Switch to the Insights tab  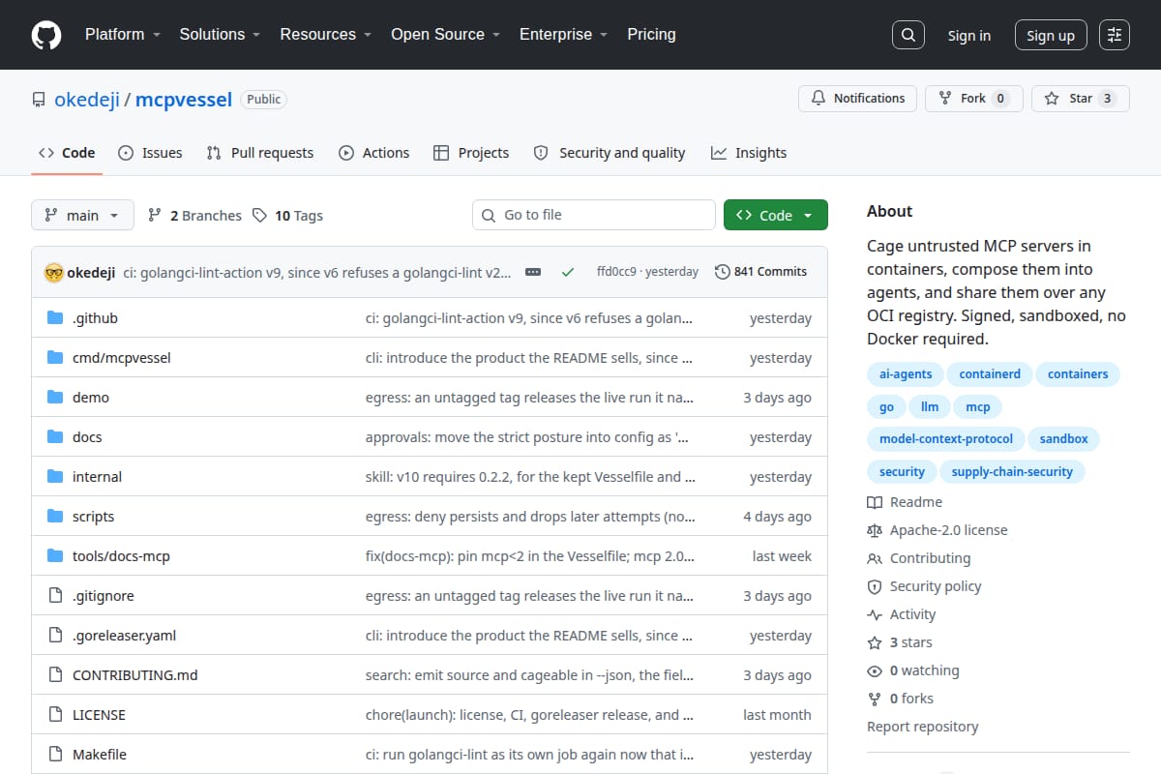click(x=749, y=153)
